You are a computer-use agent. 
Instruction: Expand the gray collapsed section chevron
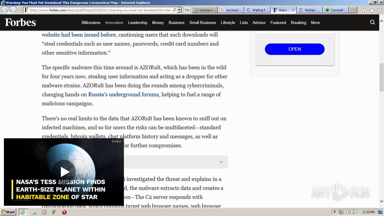point(221,162)
